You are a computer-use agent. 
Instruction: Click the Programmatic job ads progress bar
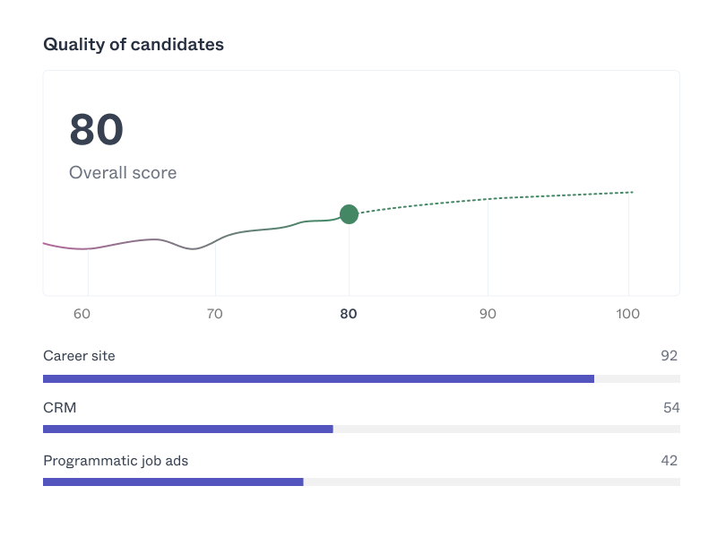[361, 482]
